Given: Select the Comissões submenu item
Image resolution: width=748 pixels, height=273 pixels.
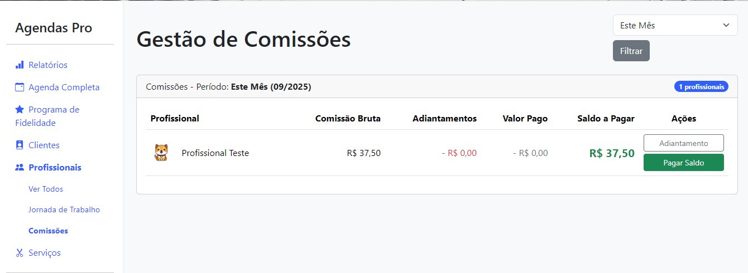Looking at the screenshot, I should click(48, 231).
